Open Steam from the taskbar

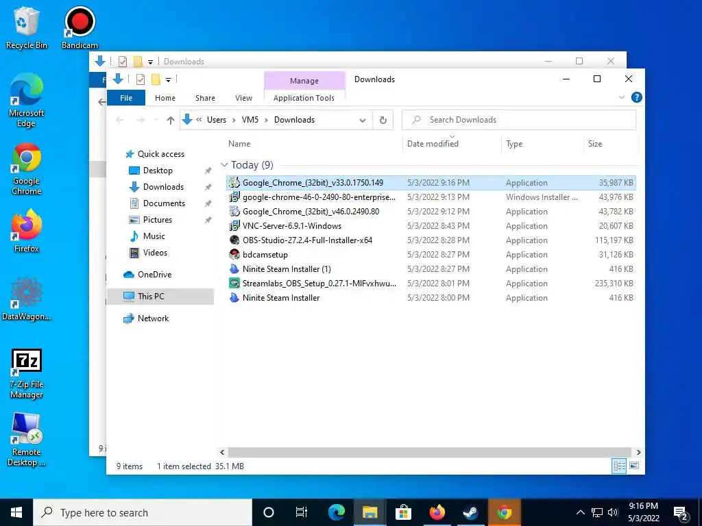click(470, 512)
